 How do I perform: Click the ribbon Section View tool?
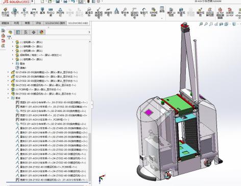pyautogui.click(x=181, y=12)
